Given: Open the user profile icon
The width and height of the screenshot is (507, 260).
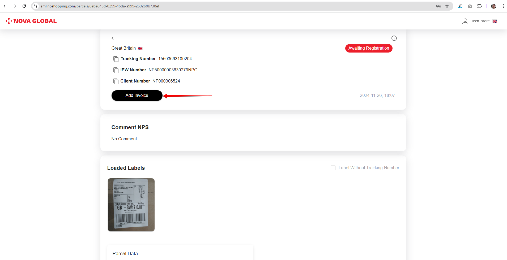Looking at the screenshot, I should (x=465, y=21).
